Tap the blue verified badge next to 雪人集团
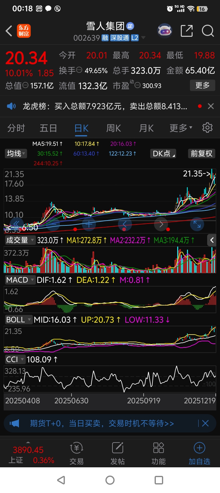Viewport: 220px width, 493px height. click(x=130, y=26)
